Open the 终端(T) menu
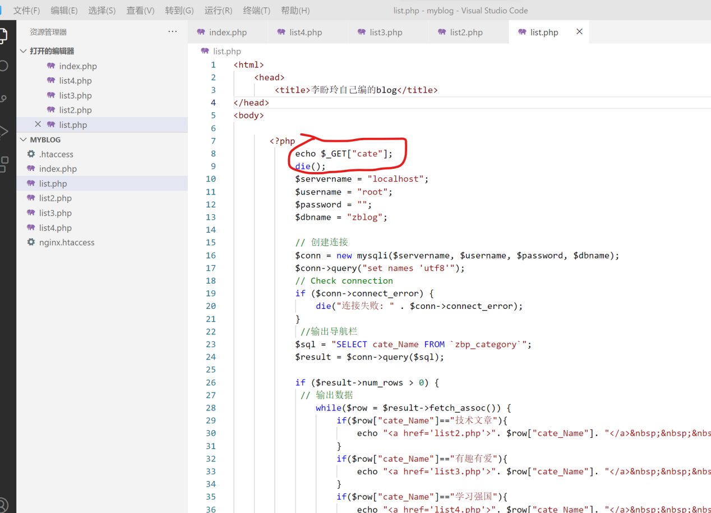The height and width of the screenshot is (513, 711). [256, 11]
